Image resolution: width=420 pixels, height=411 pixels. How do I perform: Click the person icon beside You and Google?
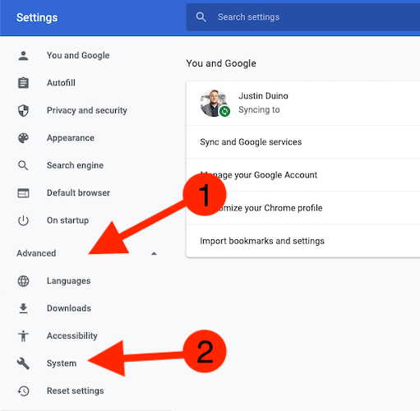pyautogui.click(x=23, y=56)
